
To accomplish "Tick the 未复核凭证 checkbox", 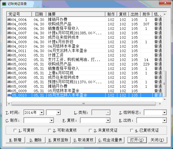I will 90,130.
